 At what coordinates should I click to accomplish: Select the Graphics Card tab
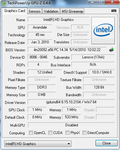click(15, 11)
